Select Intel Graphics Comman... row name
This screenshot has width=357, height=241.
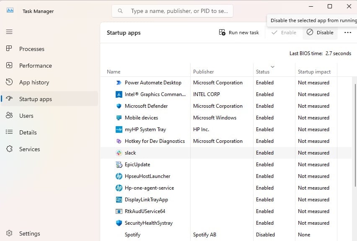pos(155,94)
